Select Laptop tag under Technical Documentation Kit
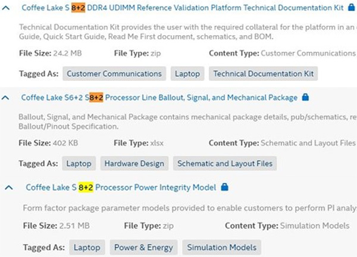This screenshot has width=357, height=257. (187, 74)
